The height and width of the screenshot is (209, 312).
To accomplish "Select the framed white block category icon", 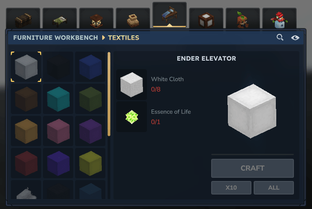I will coord(206,19).
